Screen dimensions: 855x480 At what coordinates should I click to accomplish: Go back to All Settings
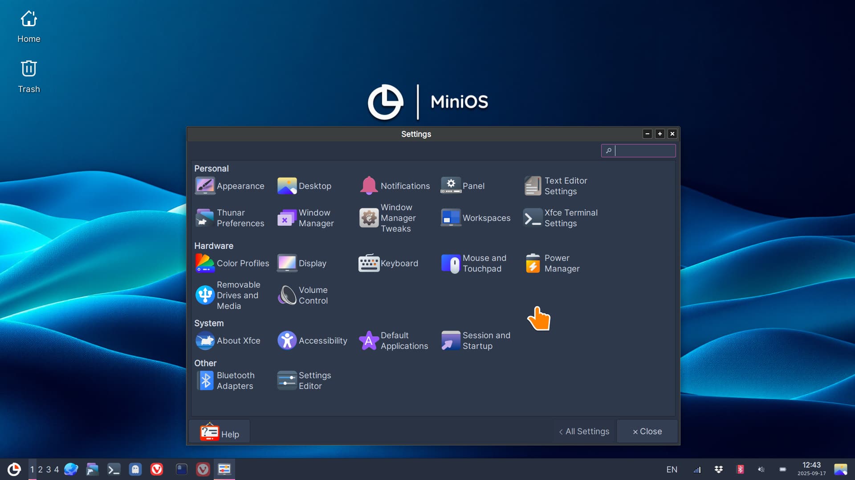[x=584, y=431]
